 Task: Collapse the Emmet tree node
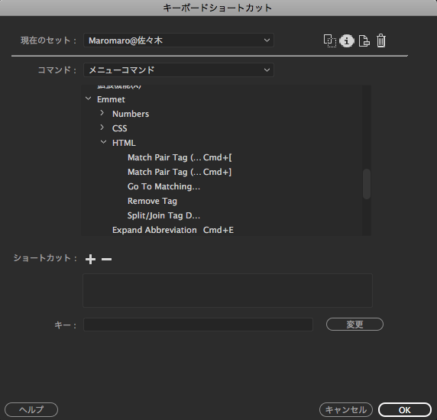(89, 99)
